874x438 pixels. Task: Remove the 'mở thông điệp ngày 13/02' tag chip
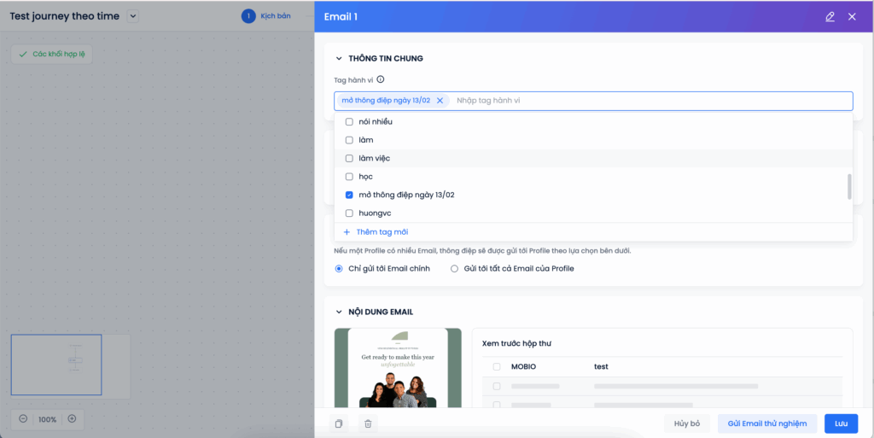point(440,101)
